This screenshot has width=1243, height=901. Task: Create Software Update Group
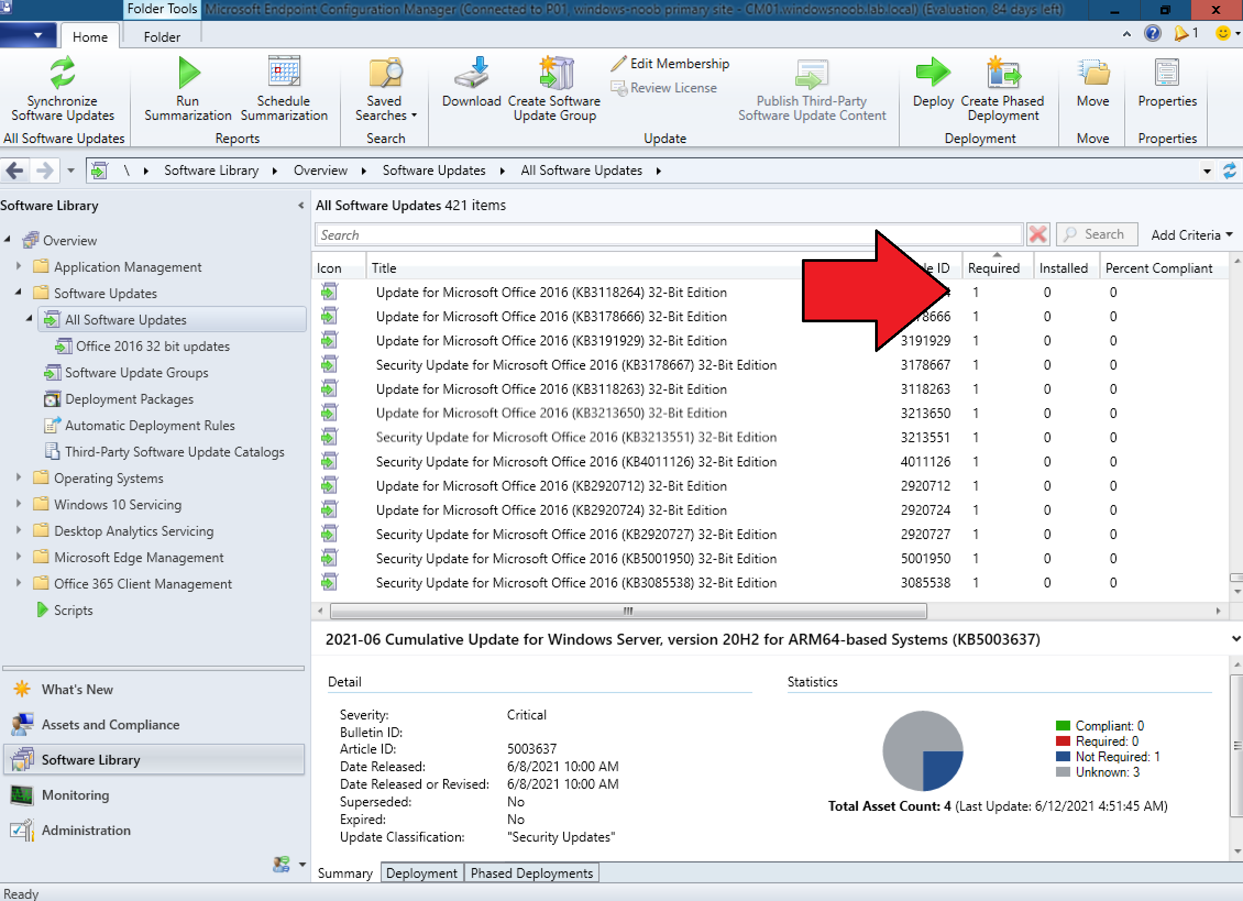554,89
